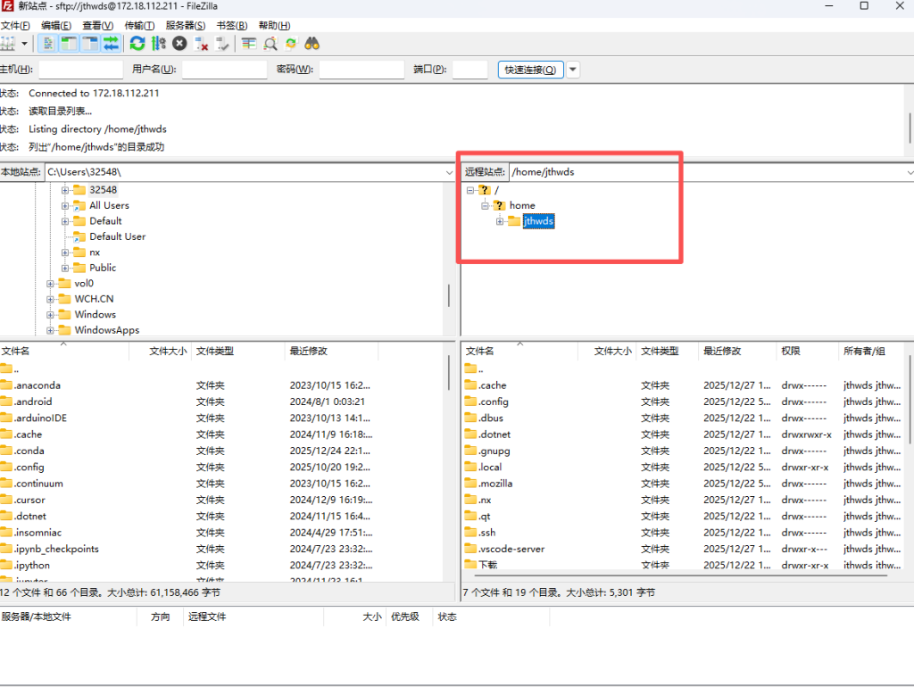Screen dimensions: 914x687
Task: Click the 快速连接(Q) button
Action: pos(530,70)
